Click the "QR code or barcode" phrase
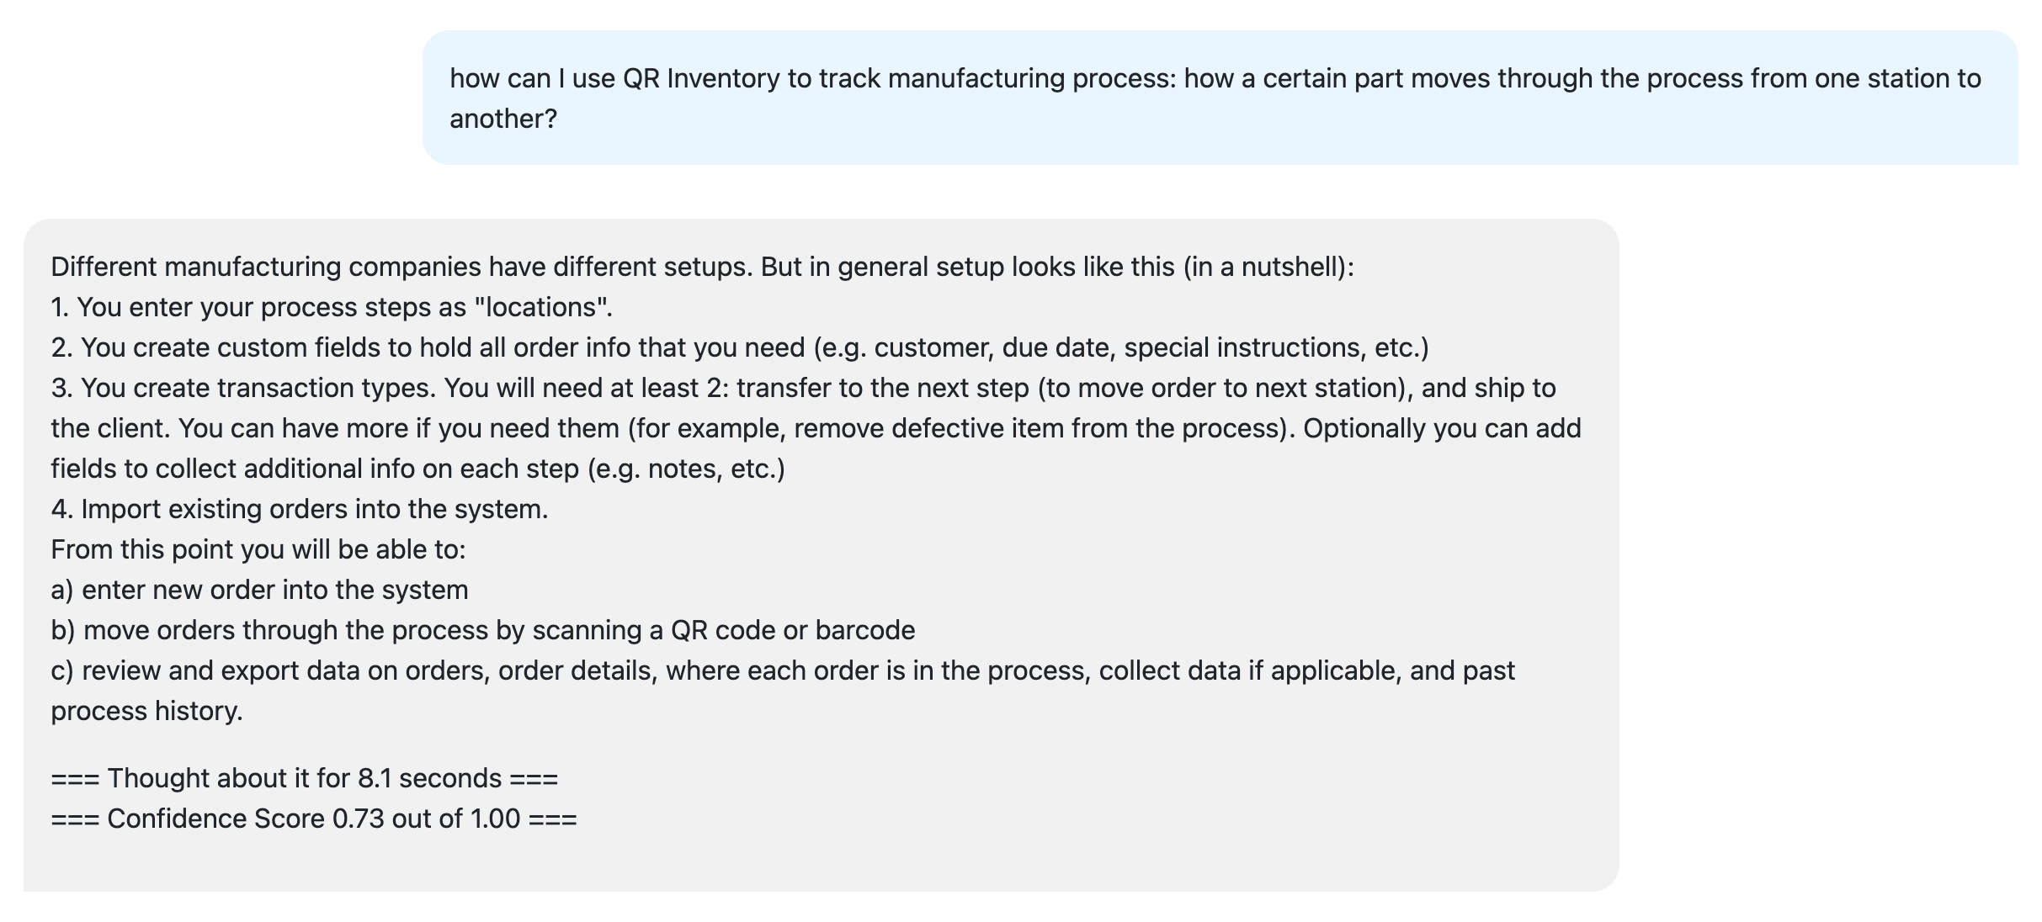The height and width of the screenshot is (922, 2042). pos(792,630)
